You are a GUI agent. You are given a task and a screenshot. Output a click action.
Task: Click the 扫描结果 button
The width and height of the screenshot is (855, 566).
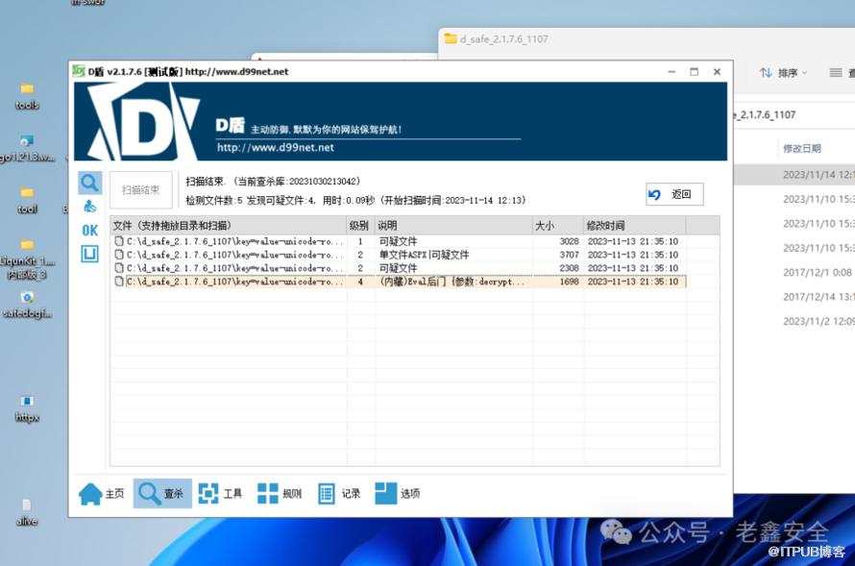(x=141, y=190)
